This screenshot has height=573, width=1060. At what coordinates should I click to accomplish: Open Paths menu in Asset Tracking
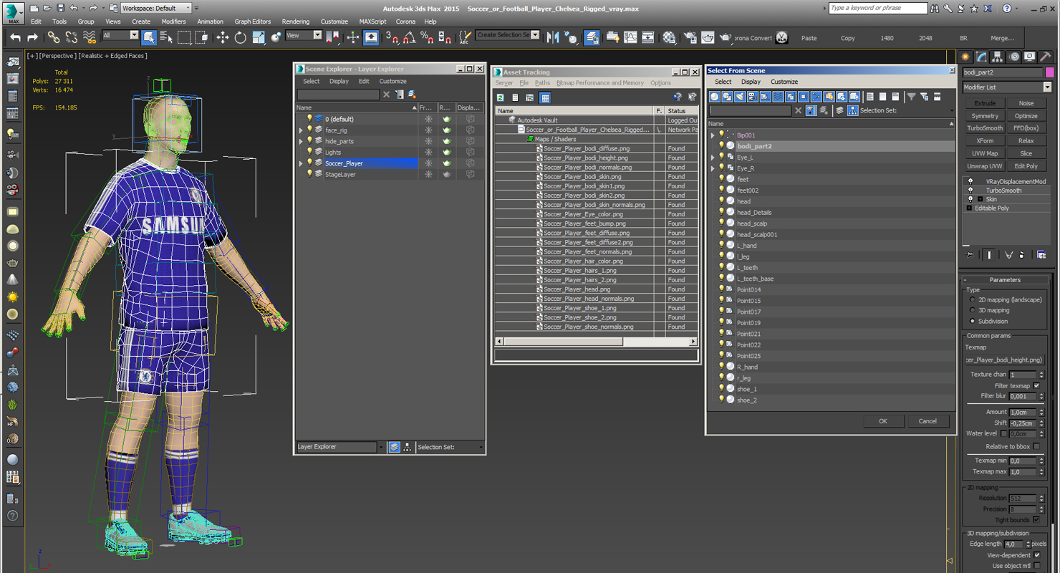(x=542, y=83)
